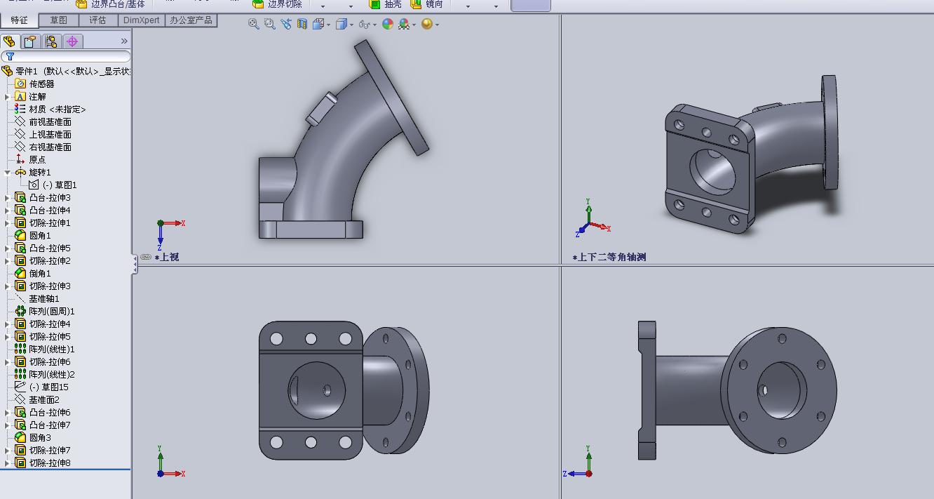Click the *上视 view label
This screenshot has width=934, height=499.
(167, 257)
